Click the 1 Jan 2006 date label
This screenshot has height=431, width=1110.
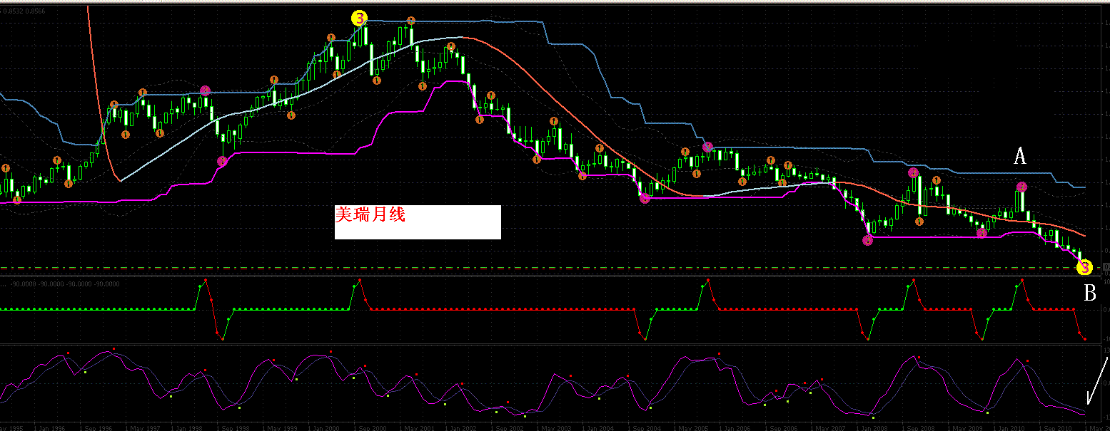[735, 428]
